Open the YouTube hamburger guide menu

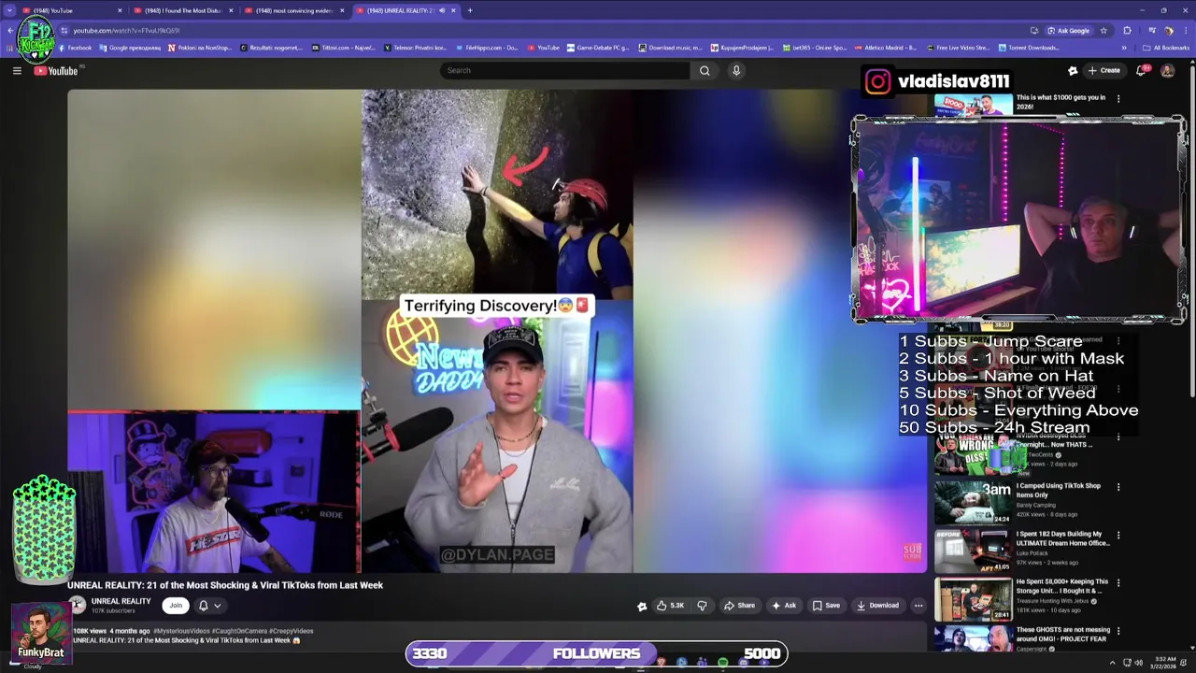tap(17, 71)
